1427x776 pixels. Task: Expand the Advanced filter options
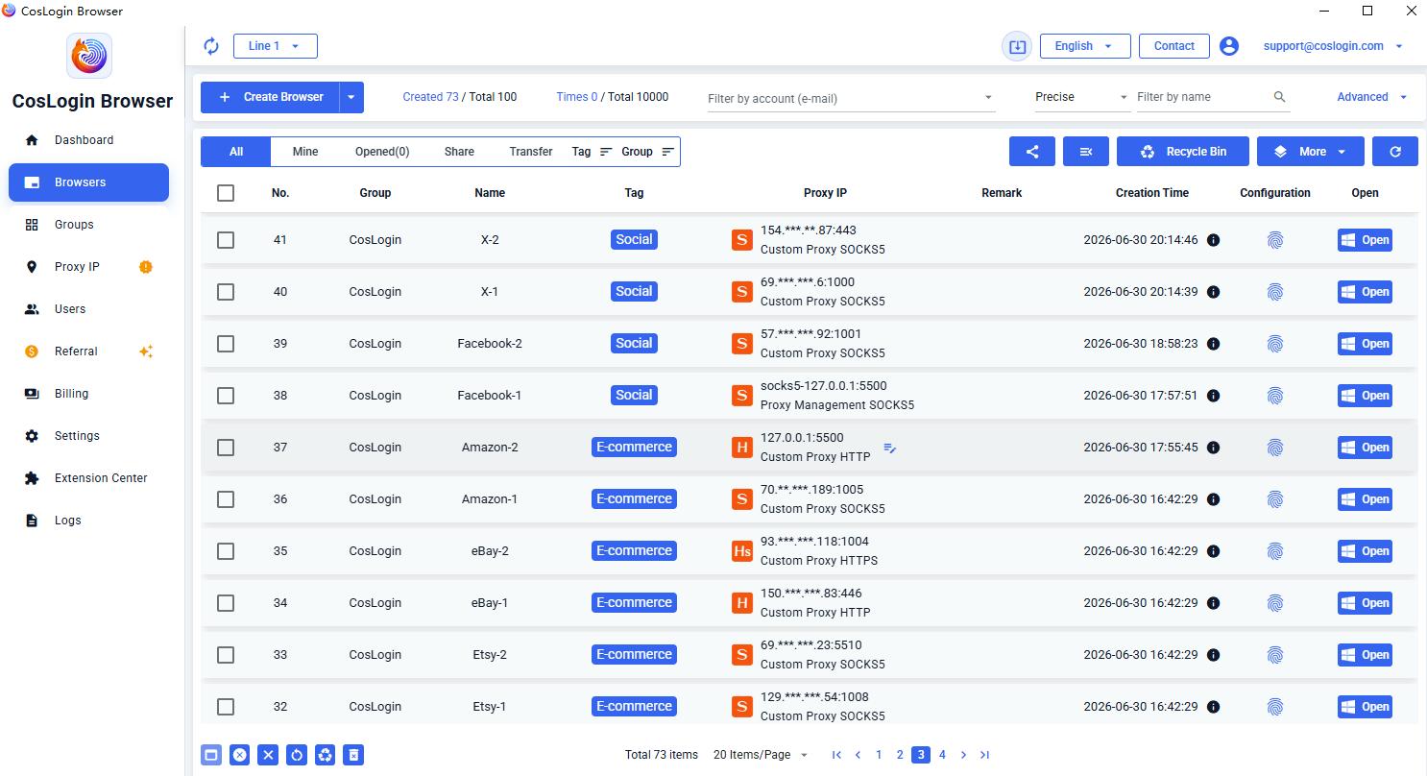(1371, 97)
